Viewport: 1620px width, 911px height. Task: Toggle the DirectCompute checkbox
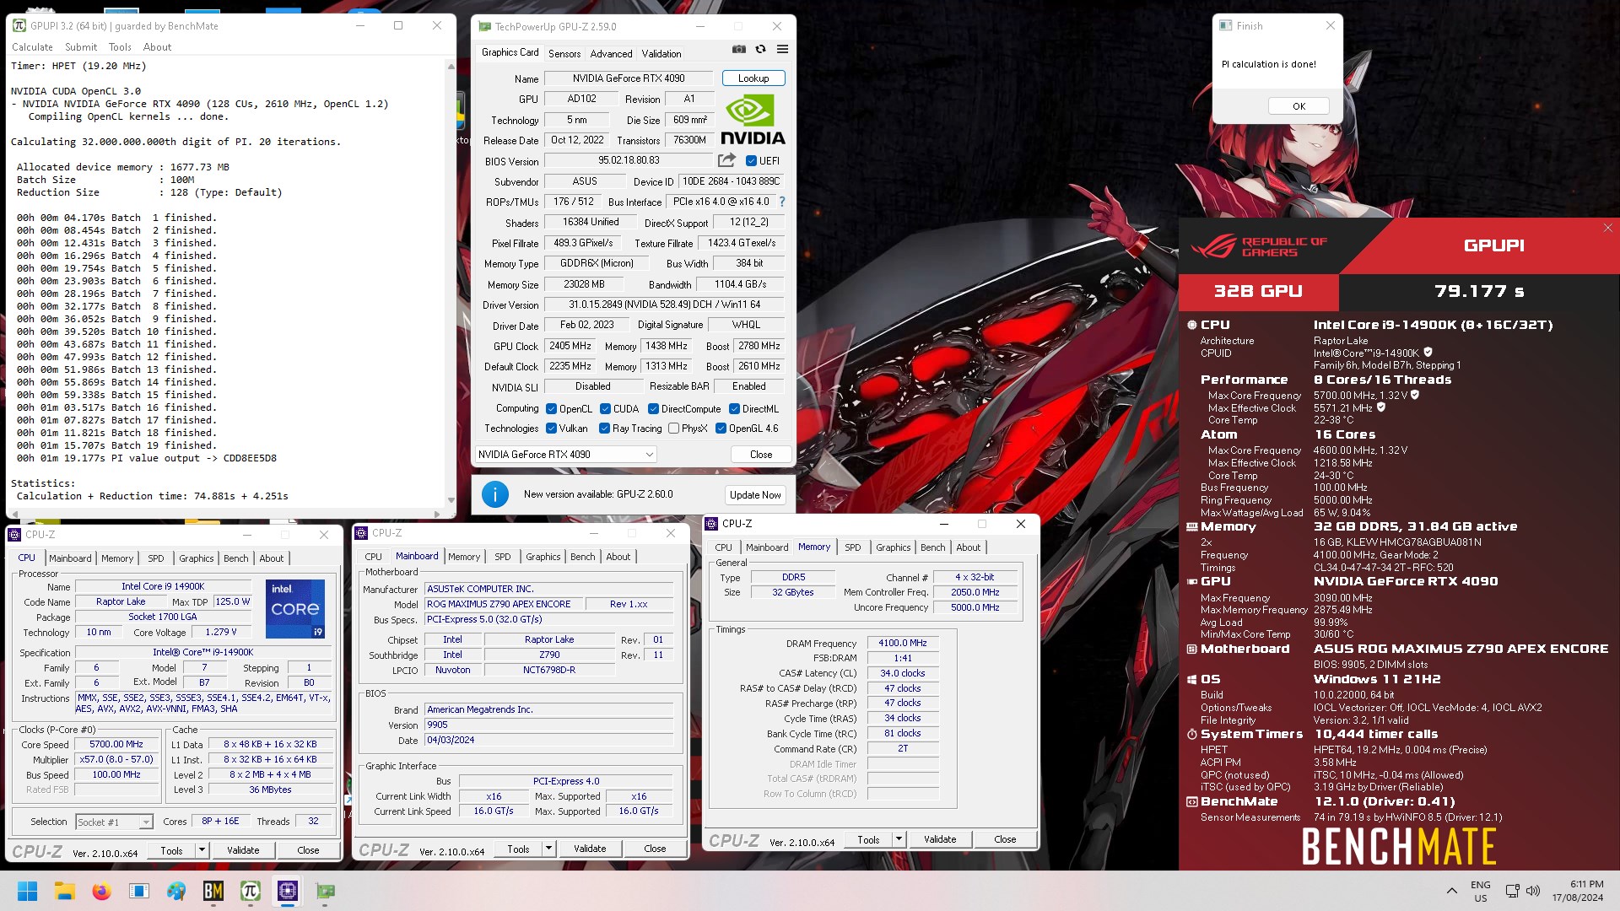[x=653, y=408]
